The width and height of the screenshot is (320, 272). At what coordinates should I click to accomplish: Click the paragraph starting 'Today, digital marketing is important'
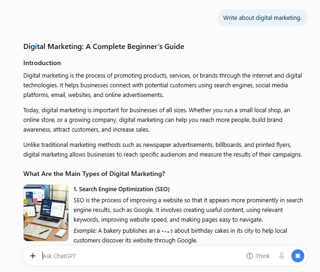pos(156,120)
